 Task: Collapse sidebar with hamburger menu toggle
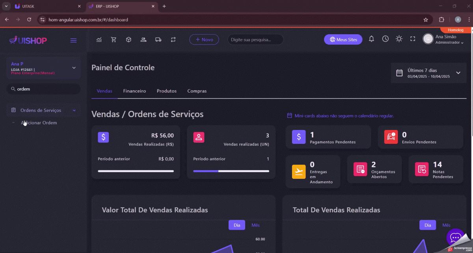pyautogui.click(x=73, y=40)
